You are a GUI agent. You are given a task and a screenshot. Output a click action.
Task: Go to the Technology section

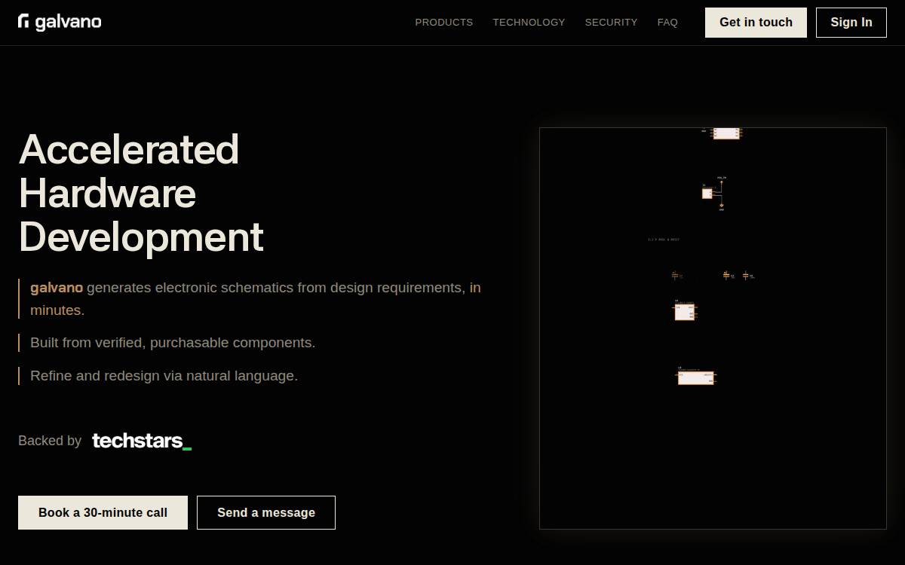point(529,23)
